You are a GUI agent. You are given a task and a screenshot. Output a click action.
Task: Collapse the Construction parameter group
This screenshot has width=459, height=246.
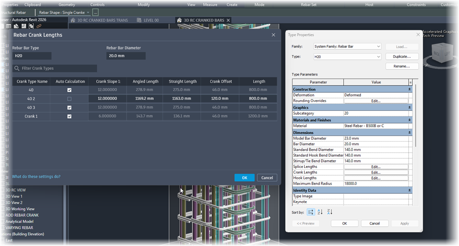pos(410,89)
